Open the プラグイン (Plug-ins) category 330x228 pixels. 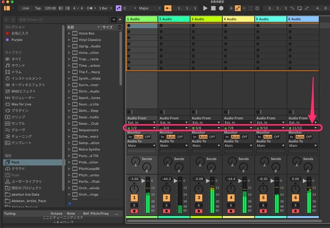click(x=20, y=110)
